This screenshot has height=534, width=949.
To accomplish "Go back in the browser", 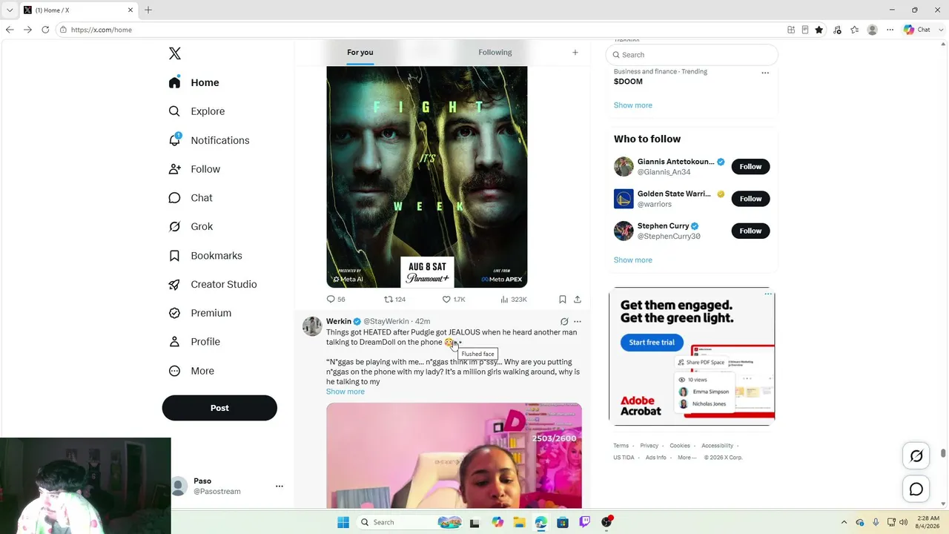I will click(10, 30).
